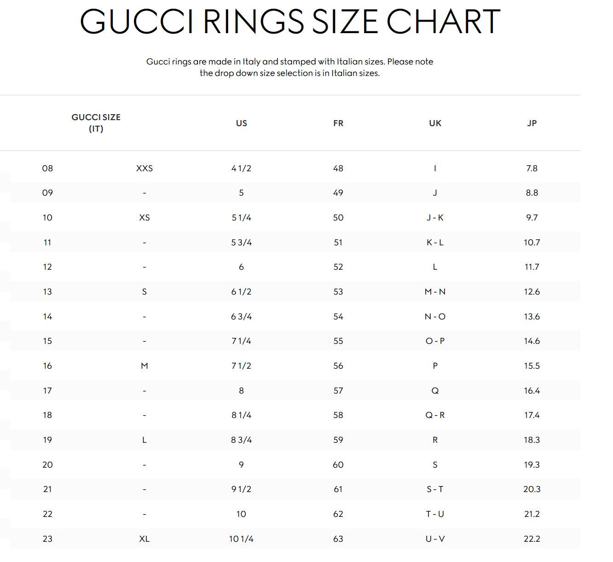The height and width of the screenshot is (562, 613).
Task: Click the FR column header
Action: pyautogui.click(x=338, y=123)
